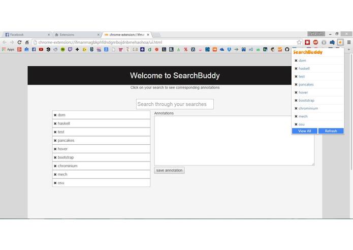Select the 'test' search row

pyautogui.click(x=101, y=132)
